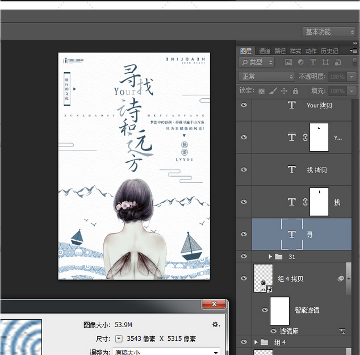
Task: Hide the 'Your 拷贝' text layer
Action: pyautogui.click(x=244, y=105)
